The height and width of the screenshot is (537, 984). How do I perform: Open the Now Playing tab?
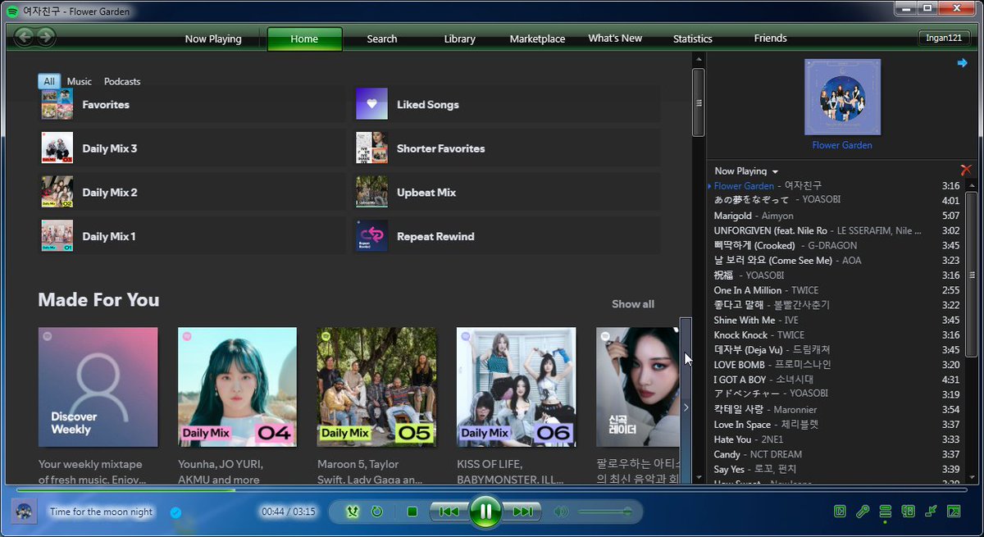click(213, 39)
